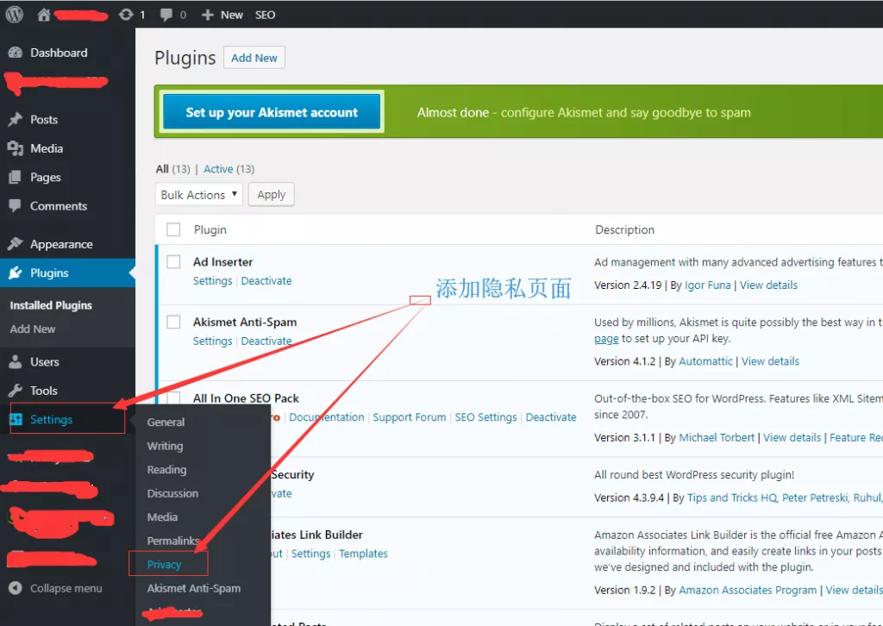Click Add New button beside Plugins title

click(x=254, y=58)
